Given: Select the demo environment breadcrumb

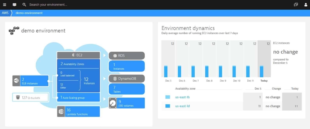Looking at the screenshot, I should point(29,13).
